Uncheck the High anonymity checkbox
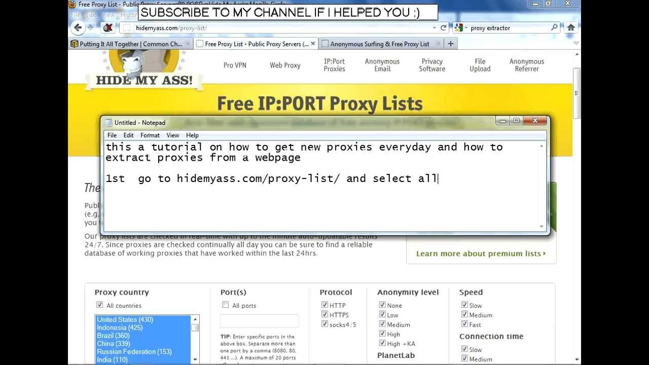 click(382, 334)
